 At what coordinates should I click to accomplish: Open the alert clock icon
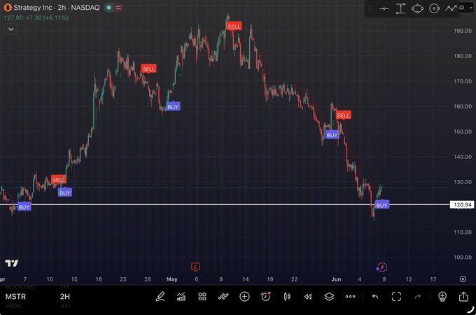point(265,297)
